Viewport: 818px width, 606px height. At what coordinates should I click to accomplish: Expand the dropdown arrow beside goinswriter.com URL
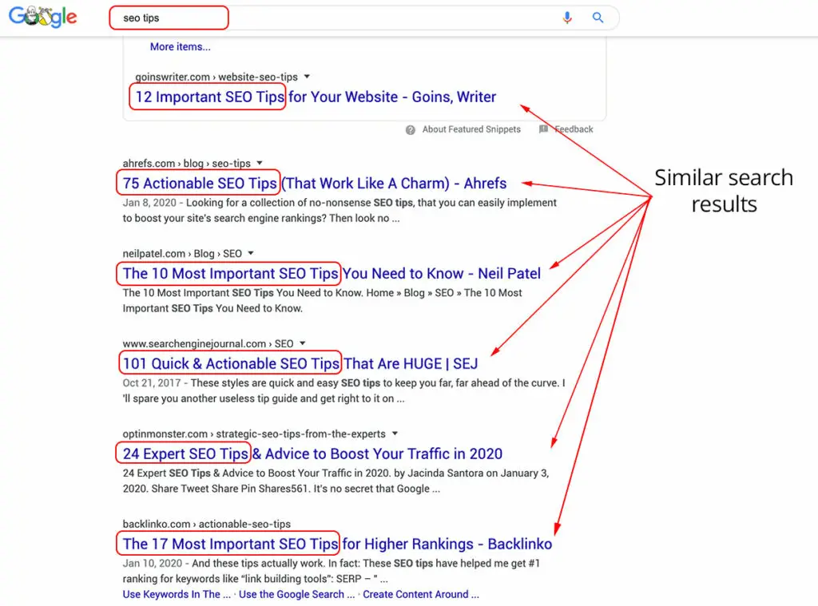(307, 77)
